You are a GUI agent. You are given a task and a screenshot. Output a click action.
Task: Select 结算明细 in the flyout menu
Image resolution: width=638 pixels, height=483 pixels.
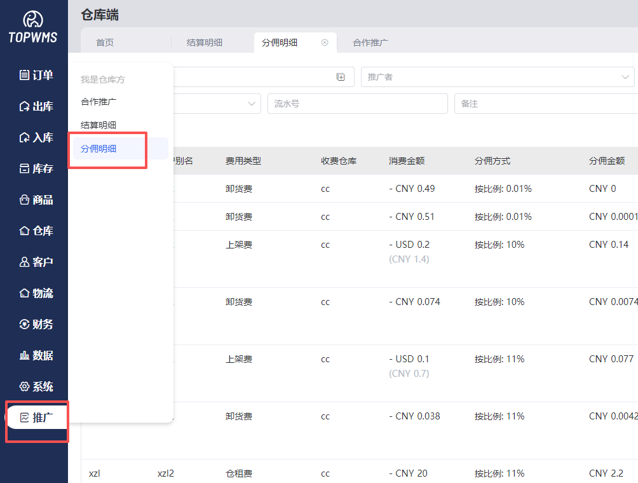click(x=98, y=125)
